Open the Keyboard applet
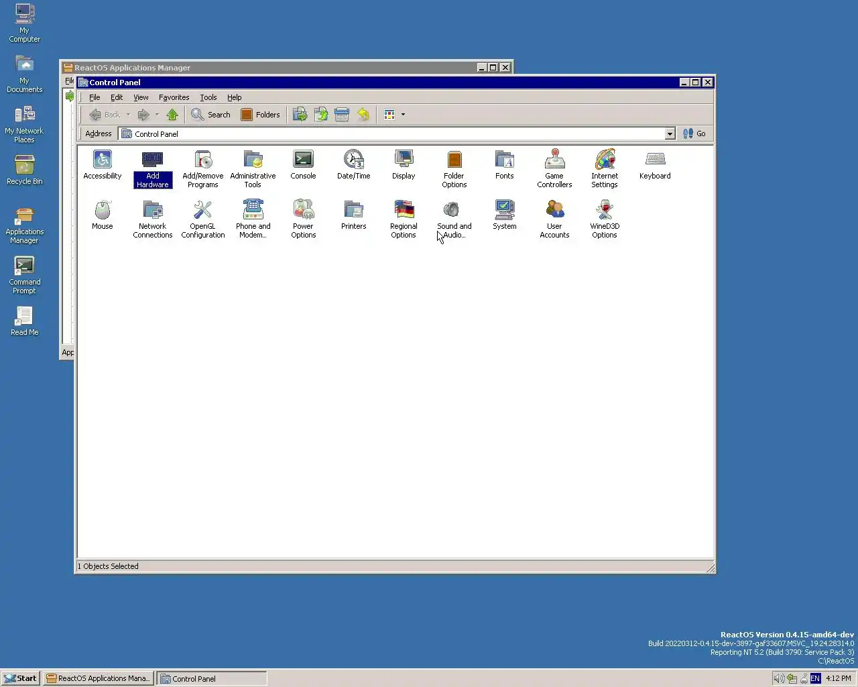This screenshot has height=687, width=858. point(655,165)
